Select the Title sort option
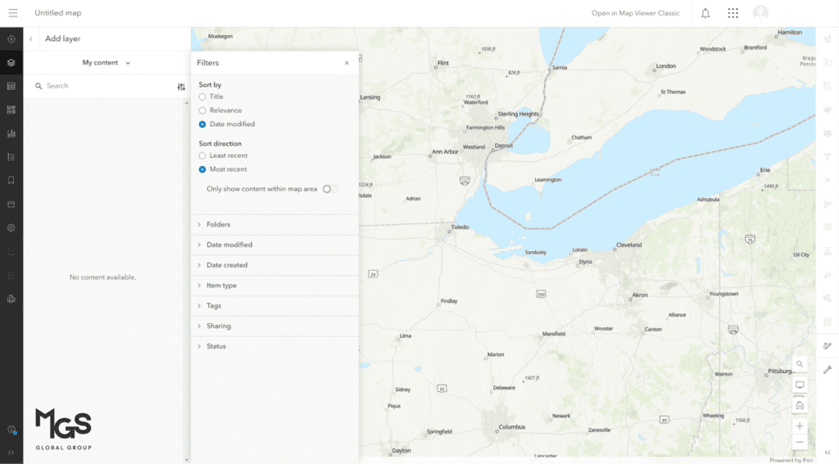This screenshot has height=464, width=839. [x=202, y=97]
